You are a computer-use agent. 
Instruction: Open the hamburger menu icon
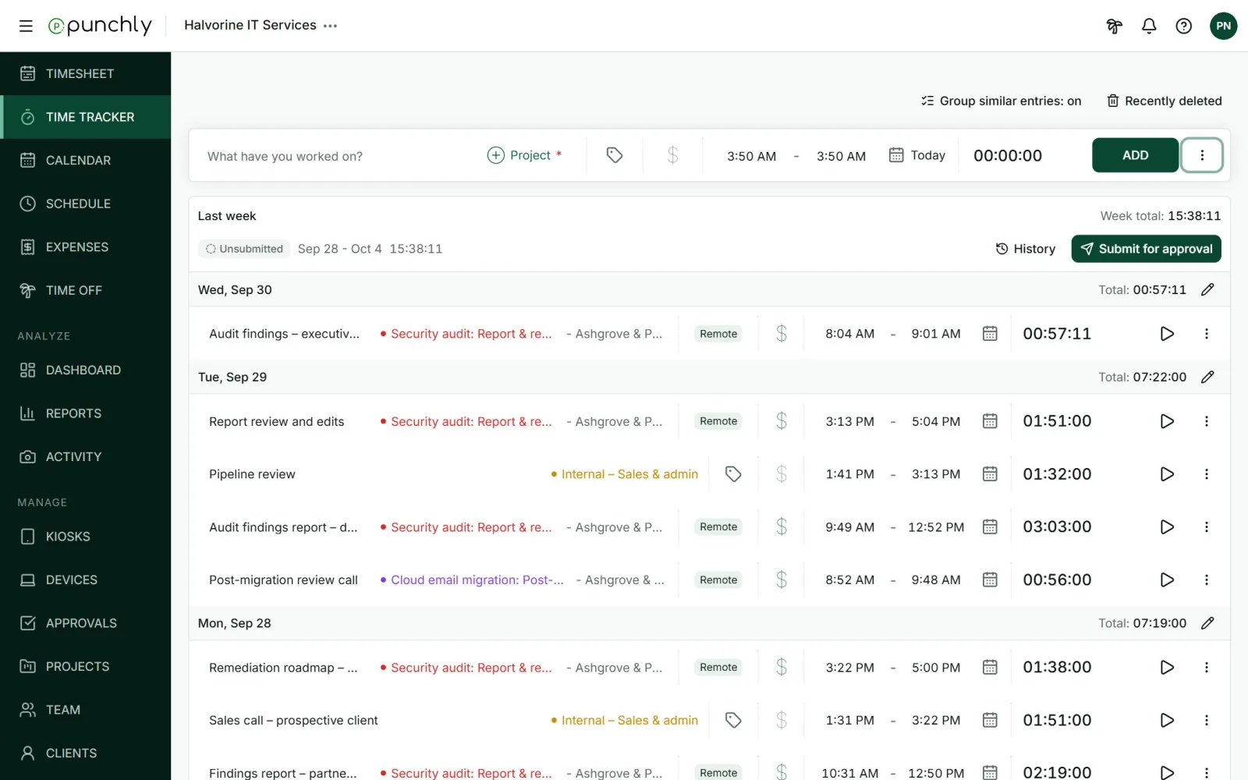click(26, 26)
